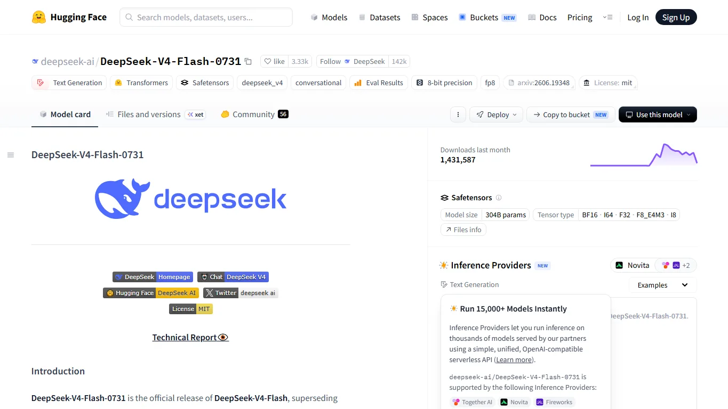Like the DeepSeek-V4-Flash-0731 model
The height and width of the screenshot is (409, 728).
tap(274, 61)
